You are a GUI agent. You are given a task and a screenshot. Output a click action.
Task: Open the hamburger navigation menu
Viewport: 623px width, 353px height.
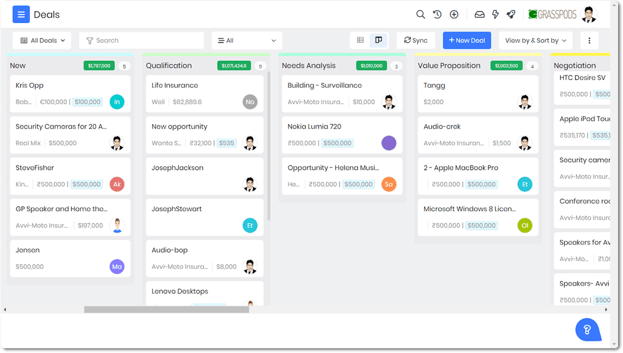point(21,14)
